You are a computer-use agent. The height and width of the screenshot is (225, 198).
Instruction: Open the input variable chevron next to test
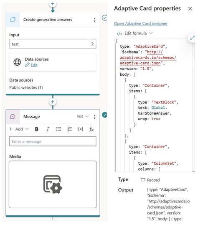(92, 44)
